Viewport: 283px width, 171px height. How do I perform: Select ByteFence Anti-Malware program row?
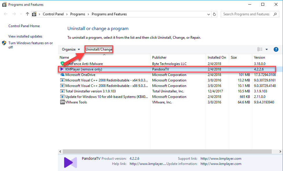point(170,64)
